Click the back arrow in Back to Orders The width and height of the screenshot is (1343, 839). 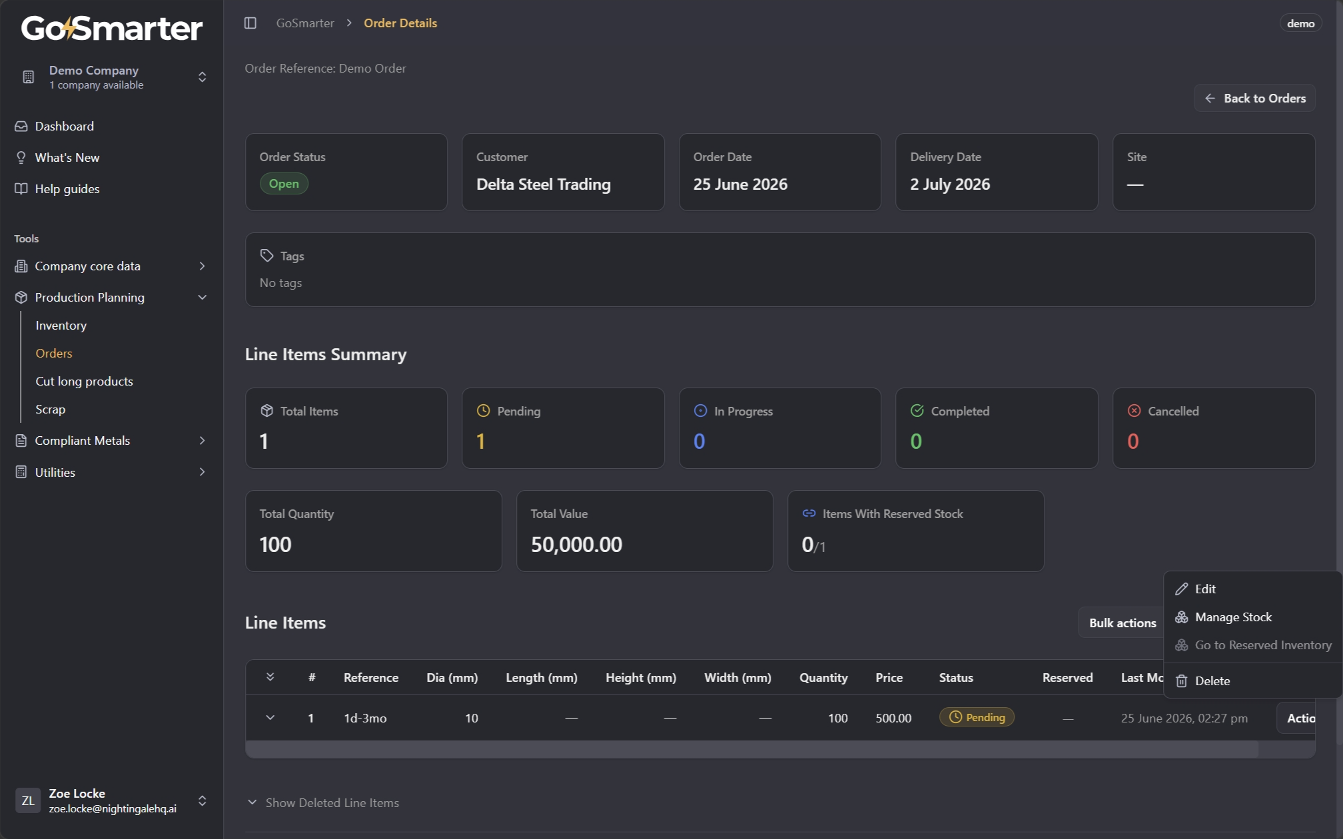(x=1210, y=99)
